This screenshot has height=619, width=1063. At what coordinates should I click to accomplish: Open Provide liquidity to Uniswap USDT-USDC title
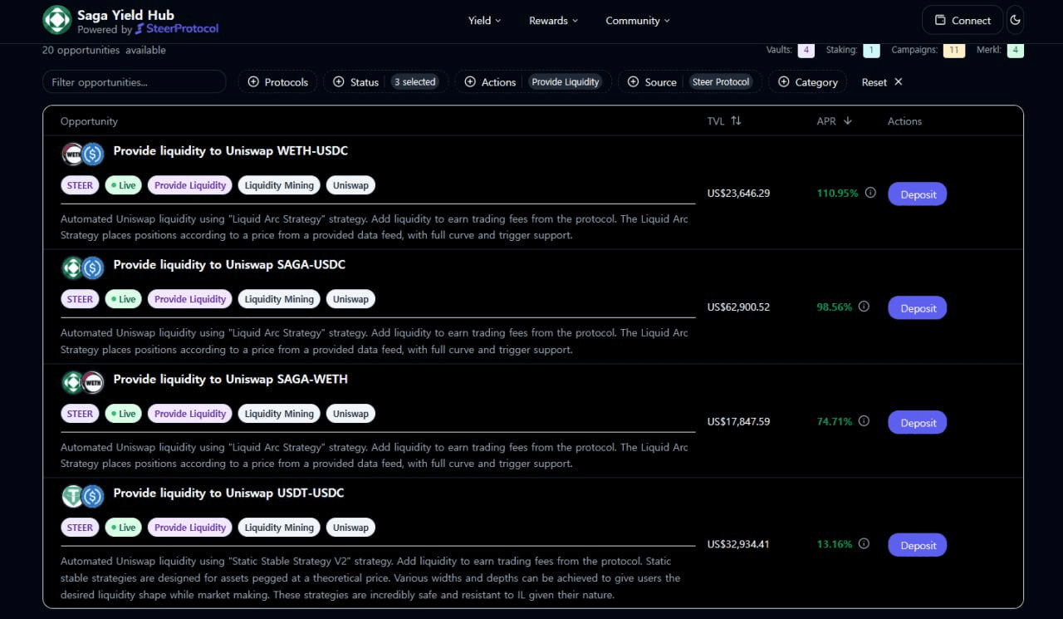click(x=228, y=493)
